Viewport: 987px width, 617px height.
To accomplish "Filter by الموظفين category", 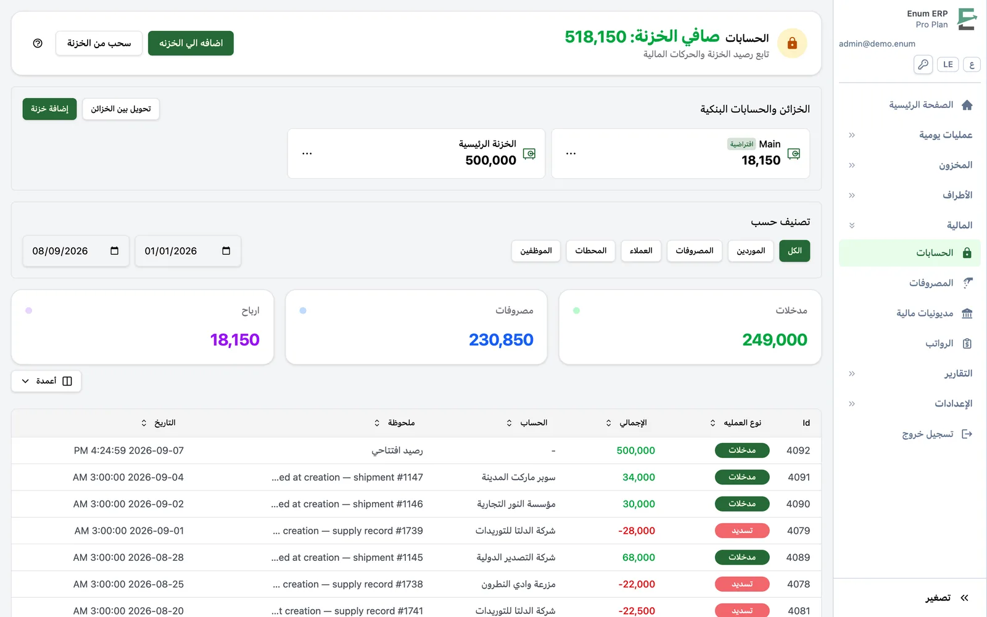I will [535, 251].
